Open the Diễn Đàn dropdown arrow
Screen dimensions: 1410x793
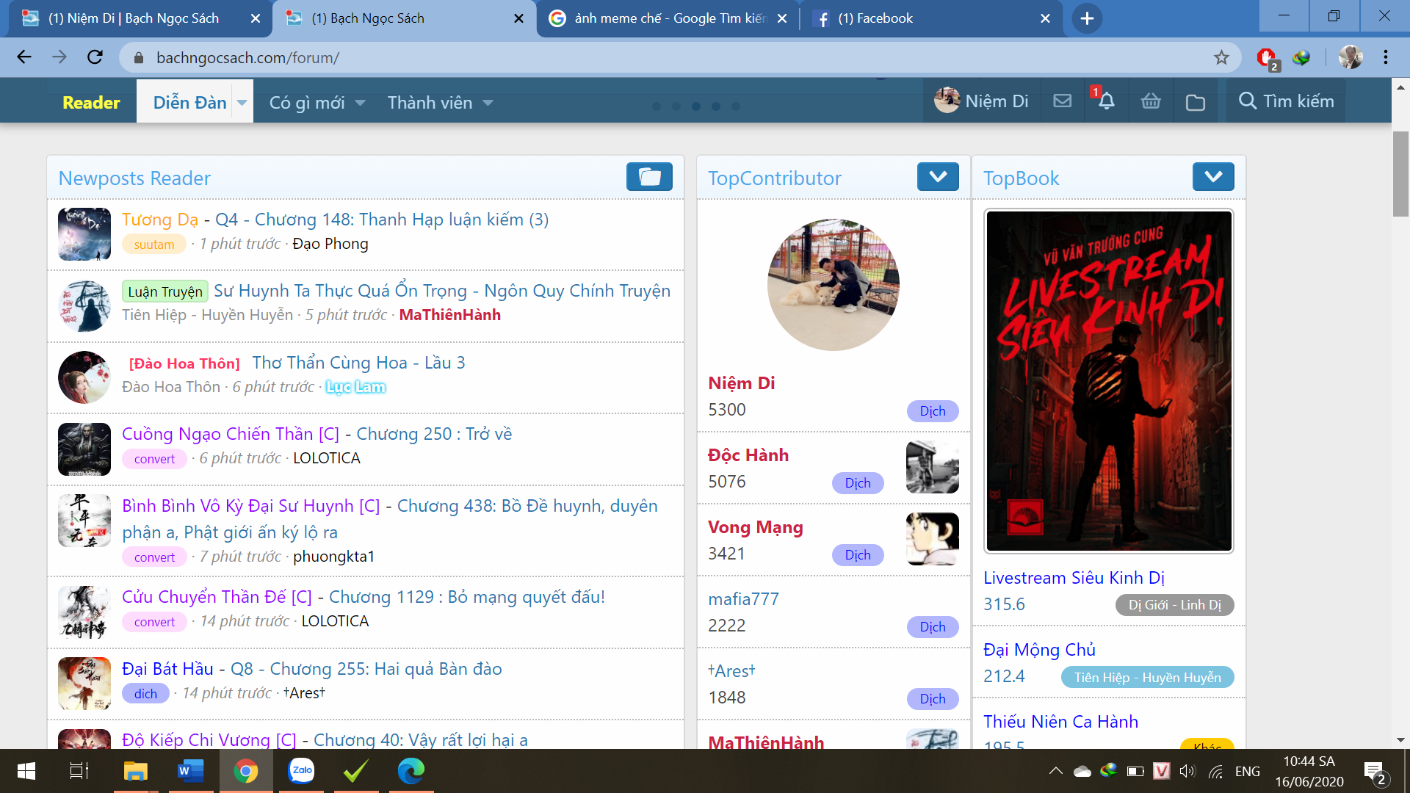pyautogui.click(x=242, y=103)
